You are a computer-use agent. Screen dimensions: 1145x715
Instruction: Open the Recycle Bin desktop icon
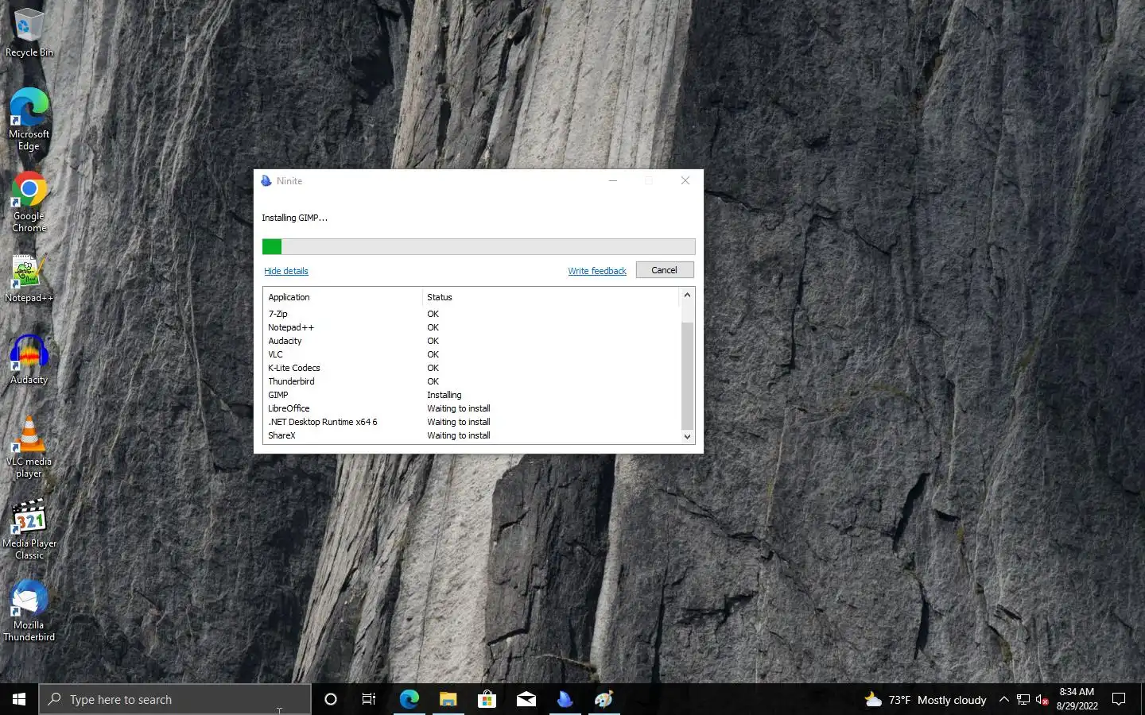pyautogui.click(x=29, y=33)
